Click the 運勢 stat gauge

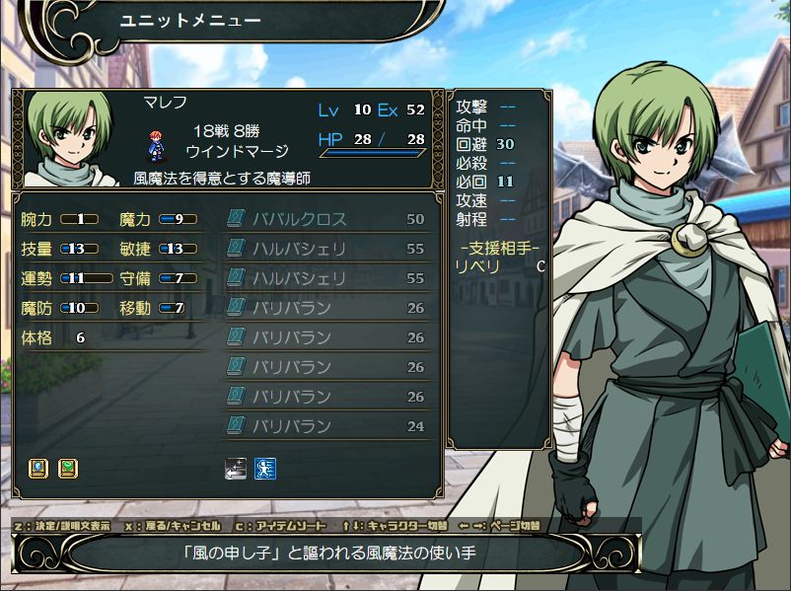(x=86, y=278)
